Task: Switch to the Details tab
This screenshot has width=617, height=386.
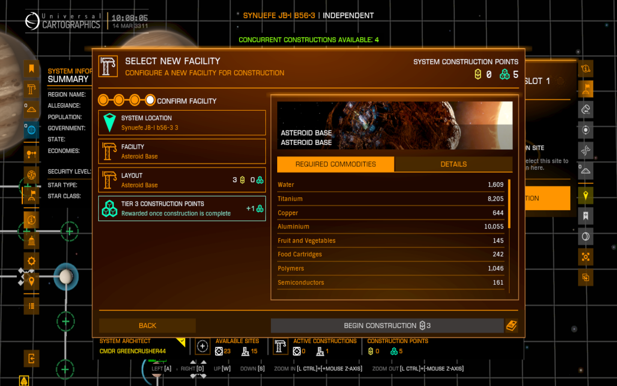Action: 453,164
